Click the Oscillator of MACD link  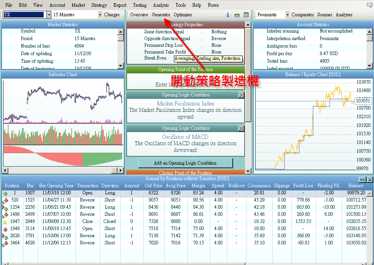[x=185, y=137]
